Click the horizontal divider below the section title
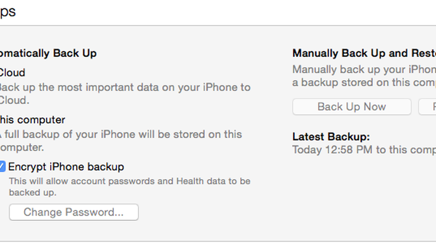The image size is (436, 245). click(218, 26)
